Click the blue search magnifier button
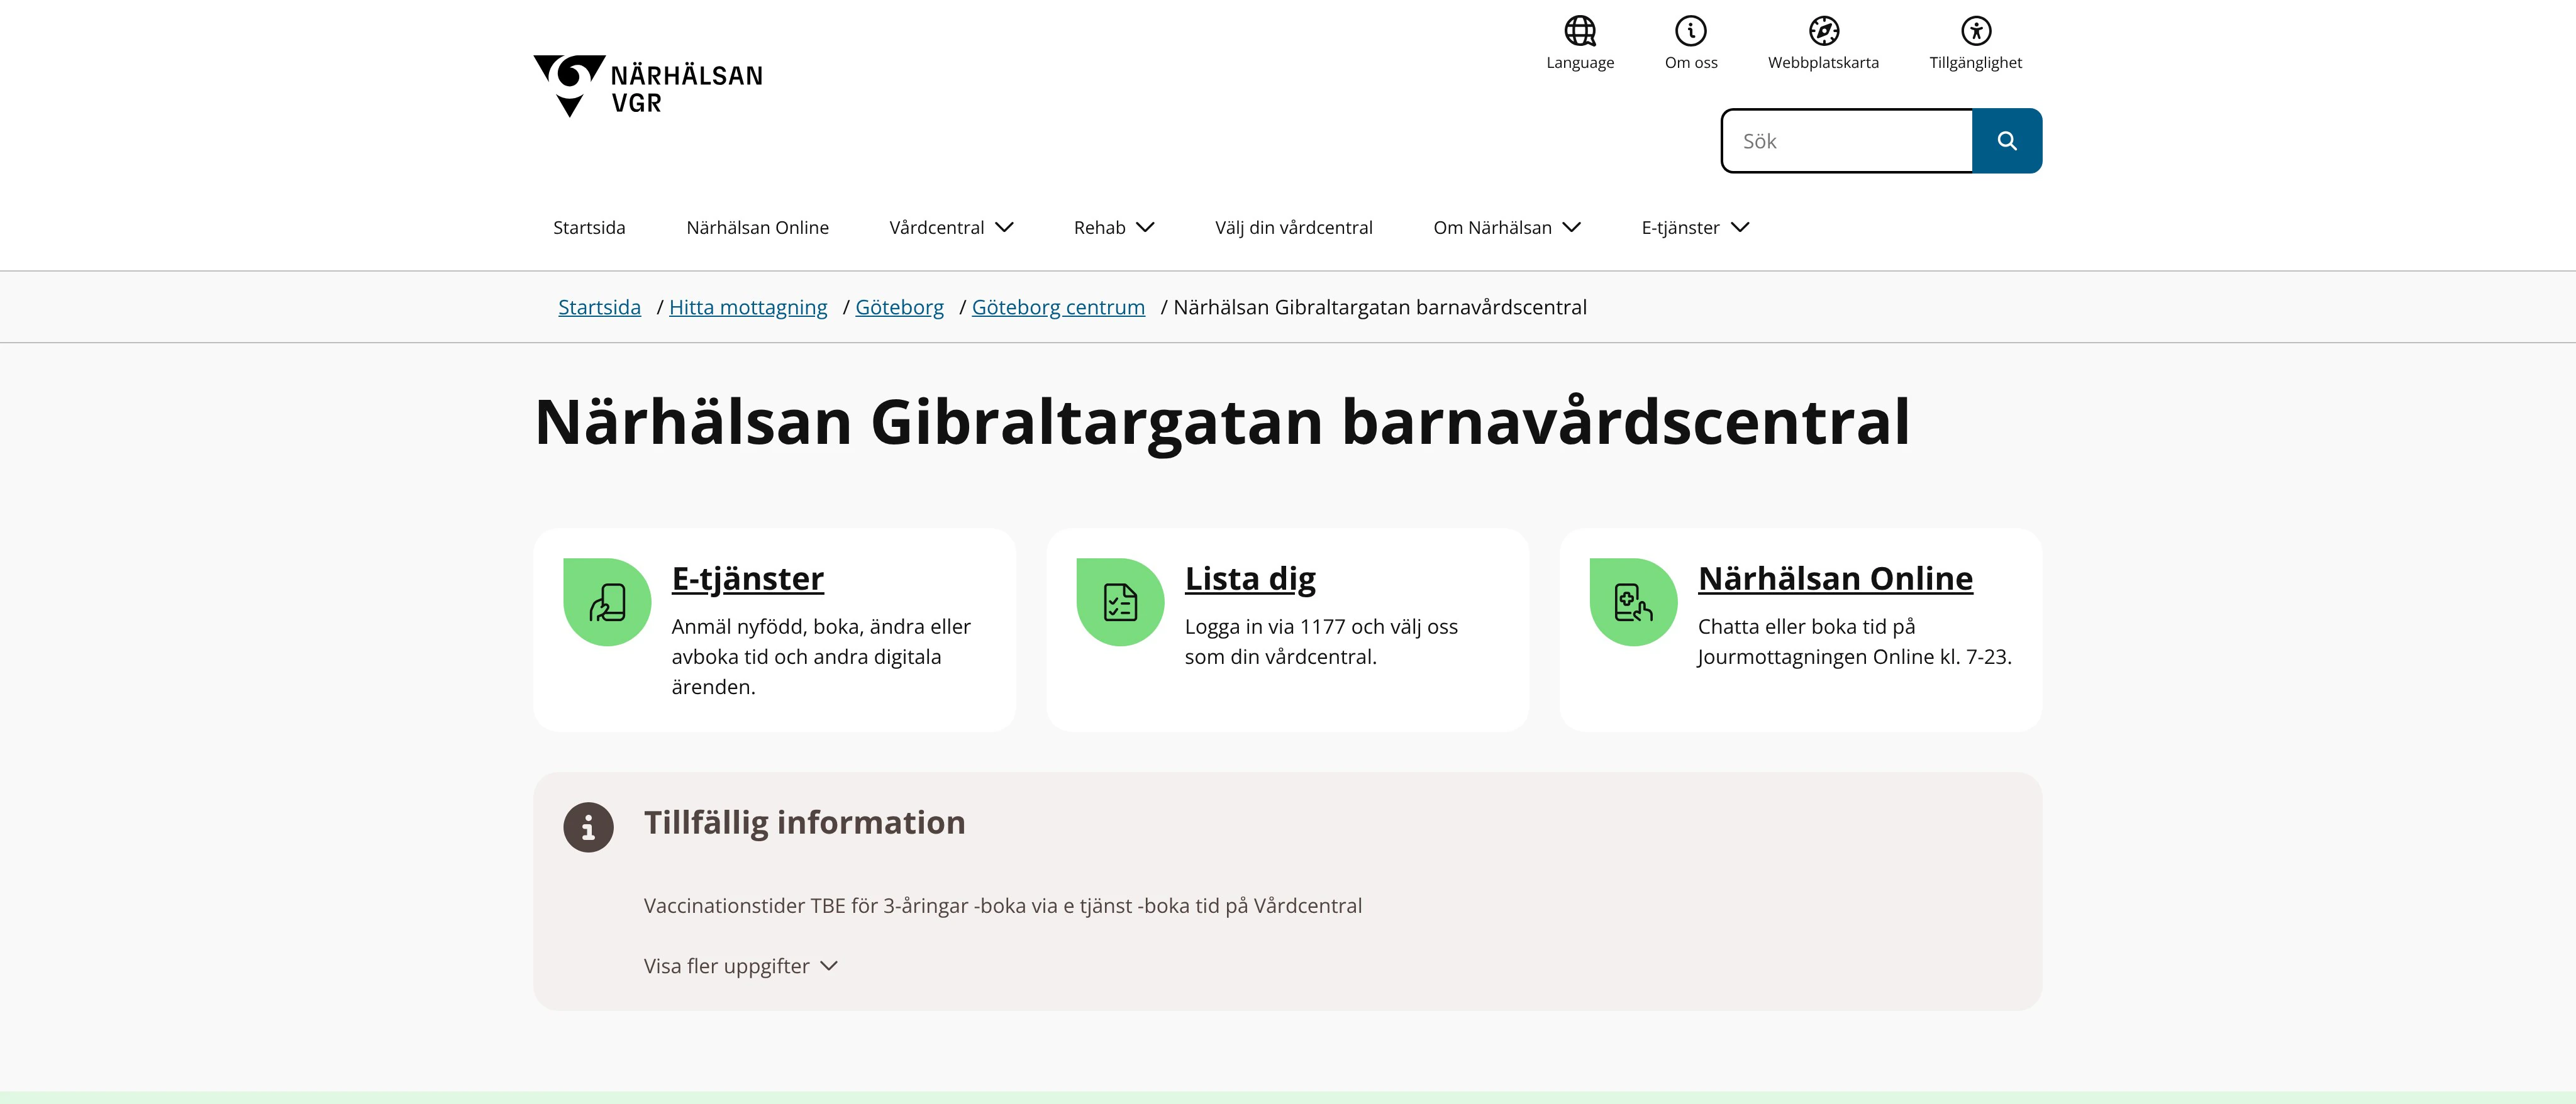Image resolution: width=2576 pixels, height=1104 pixels. (2006, 141)
